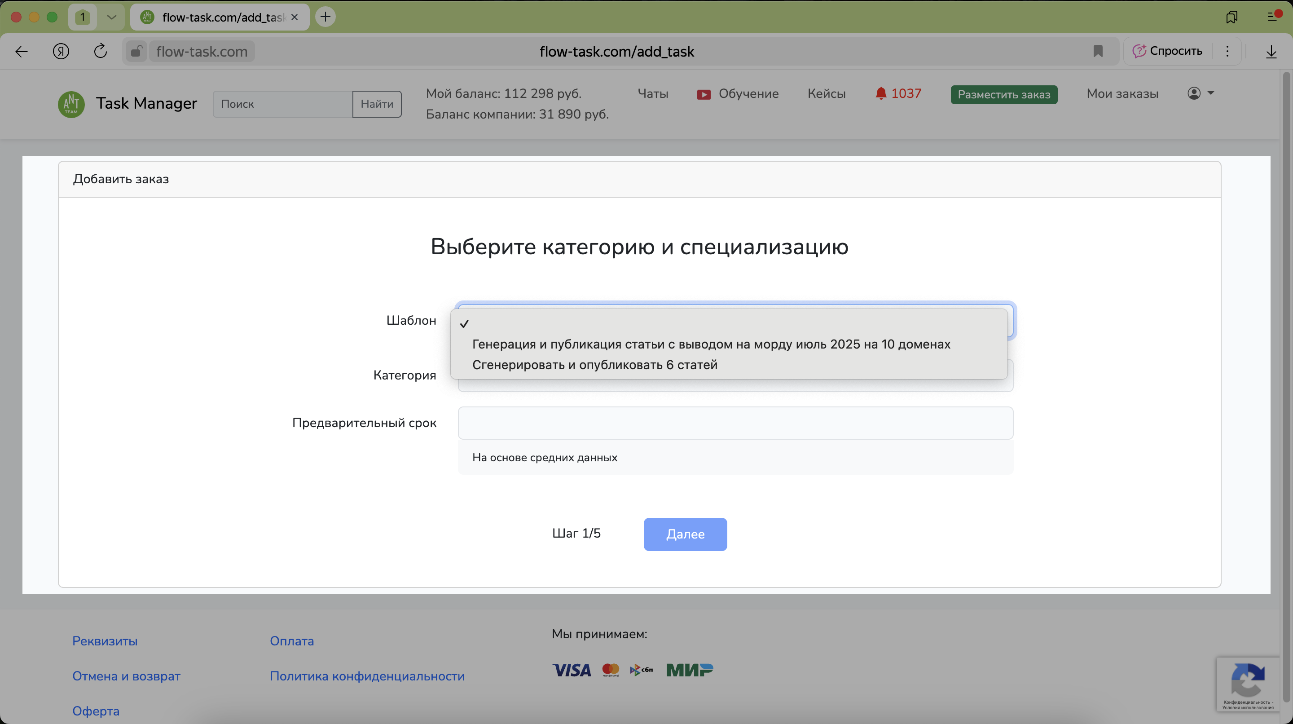Open the browser downloads arrow icon
The image size is (1293, 724).
point(1271,52)
